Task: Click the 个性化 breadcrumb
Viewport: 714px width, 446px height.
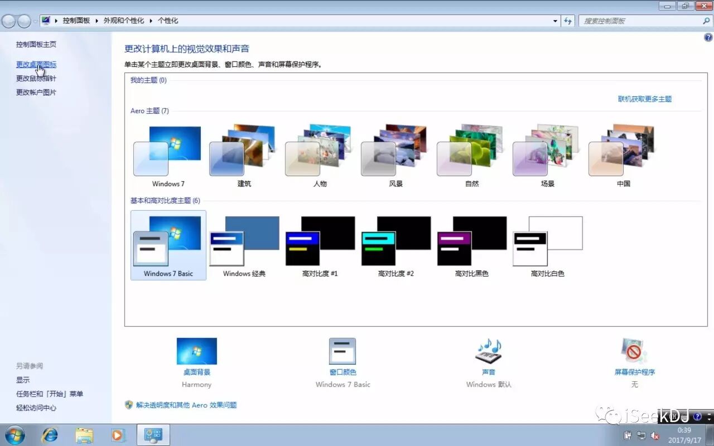Action: click(x=168, y=21)
